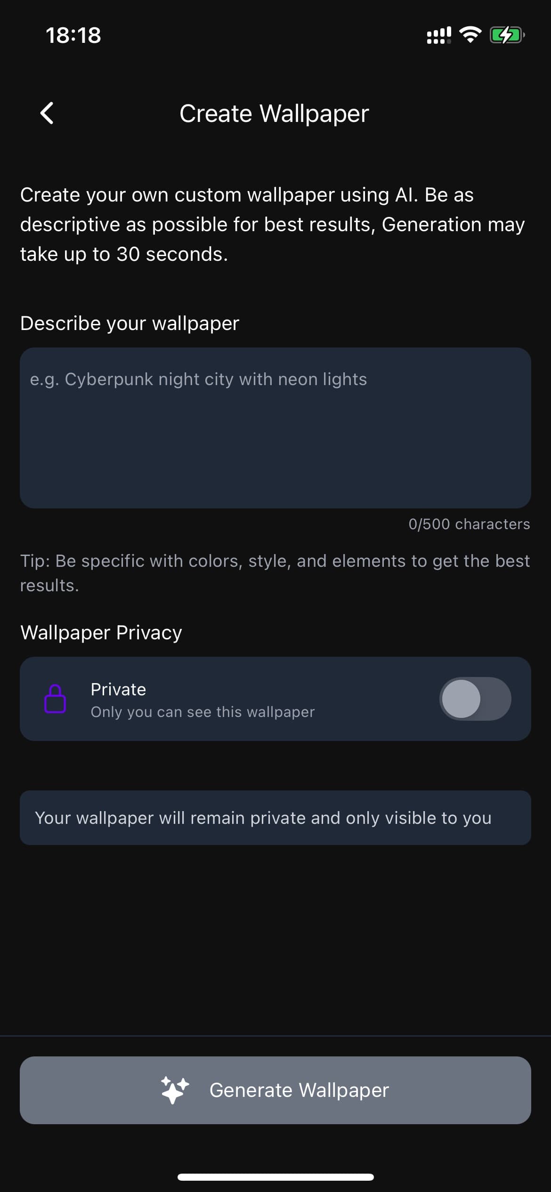Viewport: 551px width, 1192px height.
Task: Click the 0/500 characters counter
Action: pos(469,524)
